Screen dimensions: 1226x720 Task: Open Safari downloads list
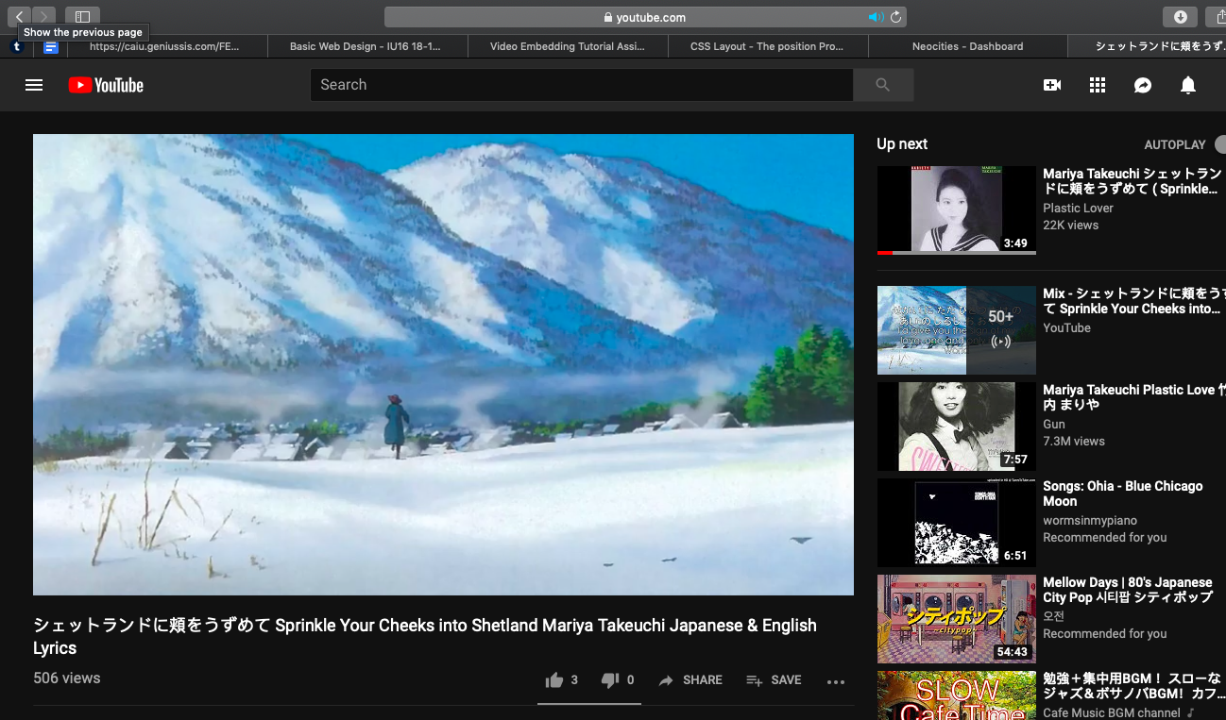click(1180, 16)
